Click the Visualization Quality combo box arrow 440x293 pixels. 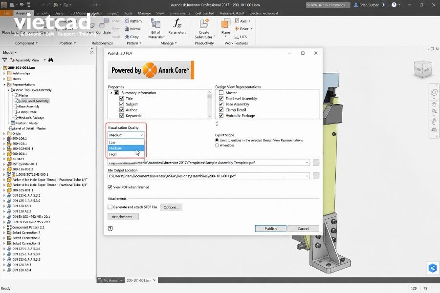pyautogui.click(x=142, y=135)
